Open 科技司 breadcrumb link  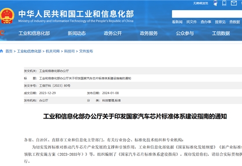click(69, 51)
